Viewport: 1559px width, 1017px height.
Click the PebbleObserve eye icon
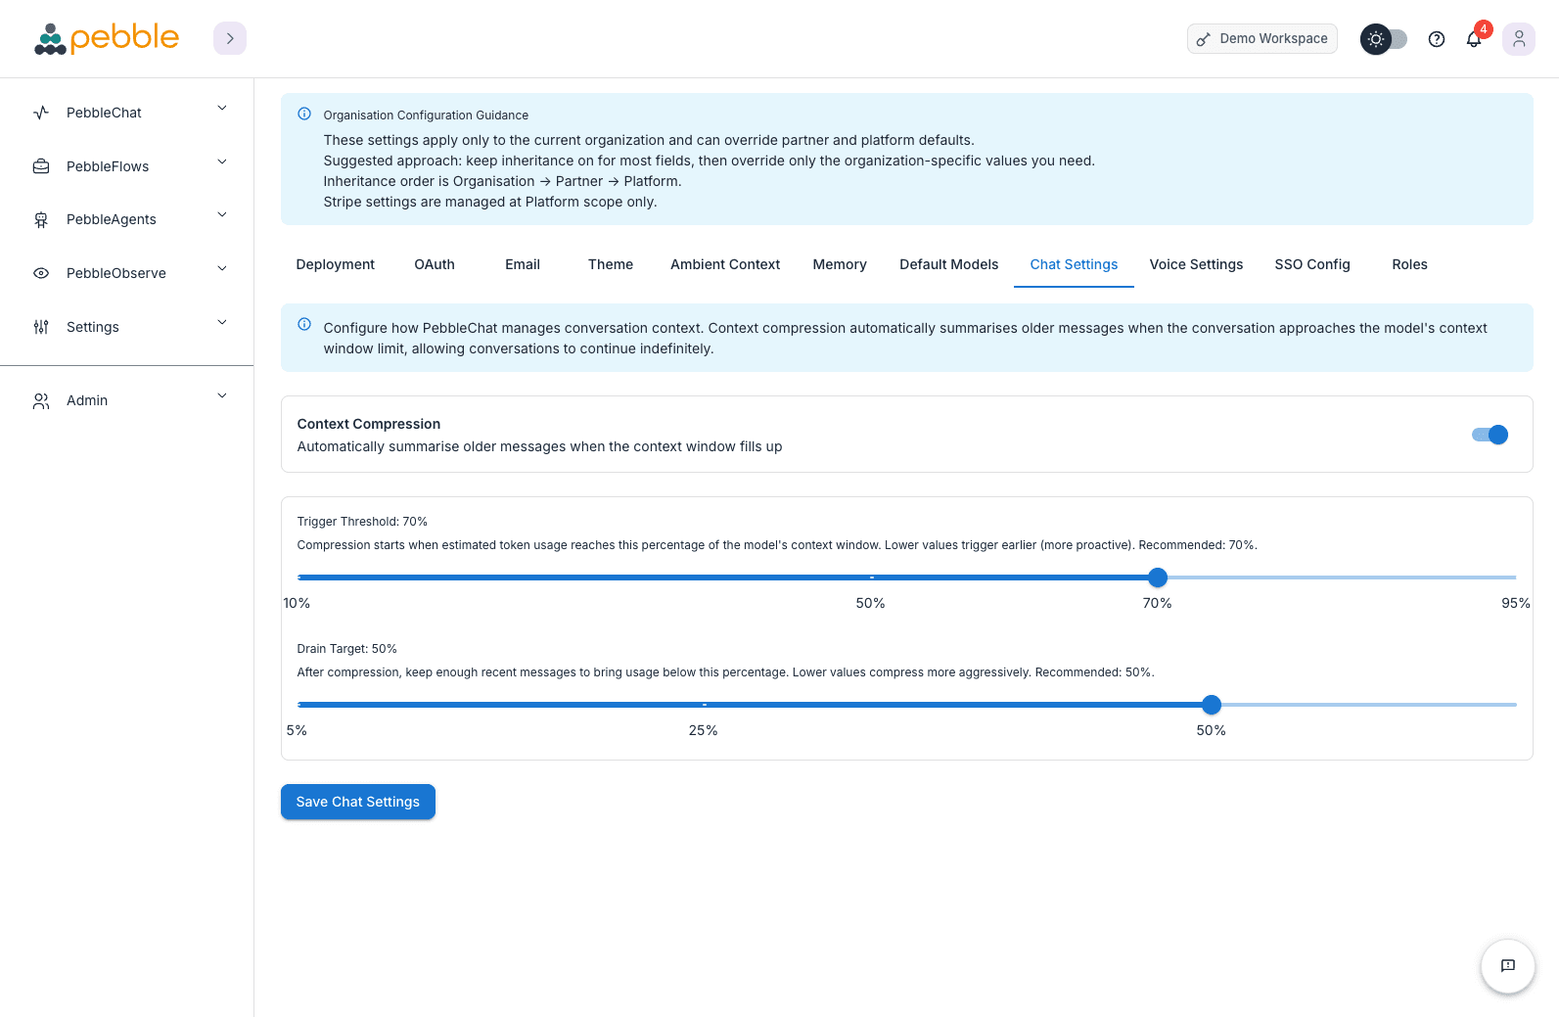pyautogui.click(x=41, y=273)
